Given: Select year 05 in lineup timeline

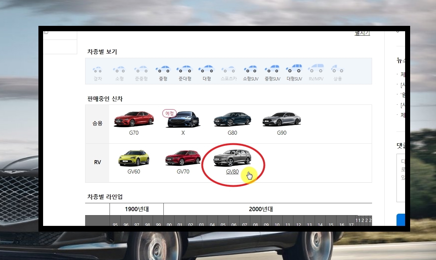Looking at the screenshot, I should tap(223, 225).
